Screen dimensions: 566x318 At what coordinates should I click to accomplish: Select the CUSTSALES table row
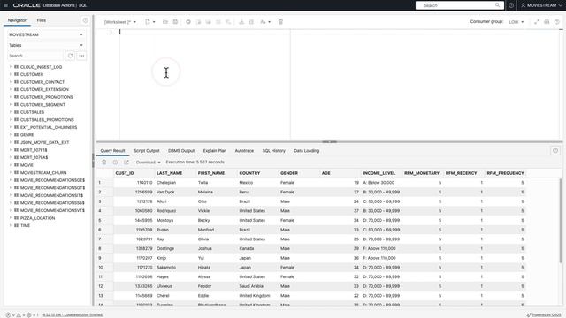(32, 112)
